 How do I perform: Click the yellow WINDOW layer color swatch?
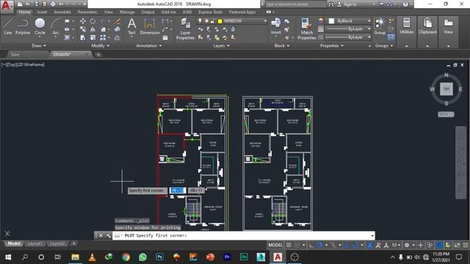(220, 21)
